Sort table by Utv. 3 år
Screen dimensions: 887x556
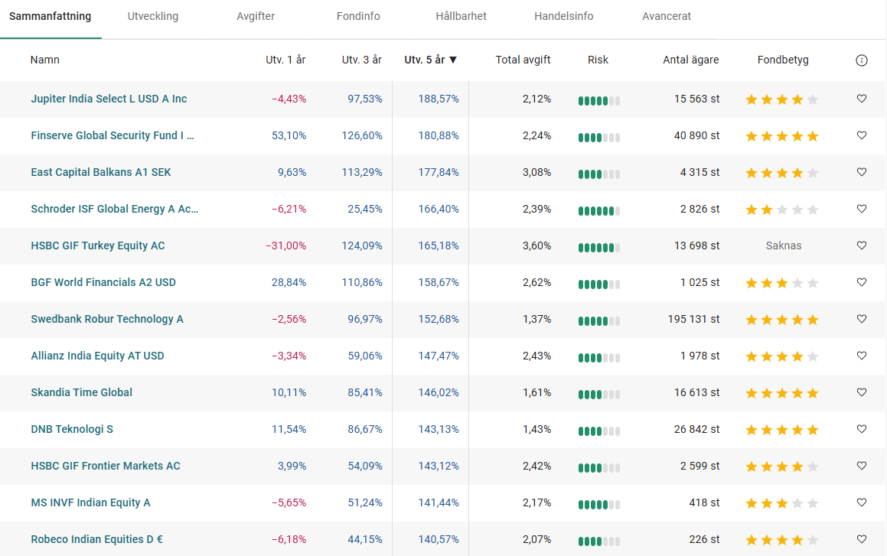361,60
